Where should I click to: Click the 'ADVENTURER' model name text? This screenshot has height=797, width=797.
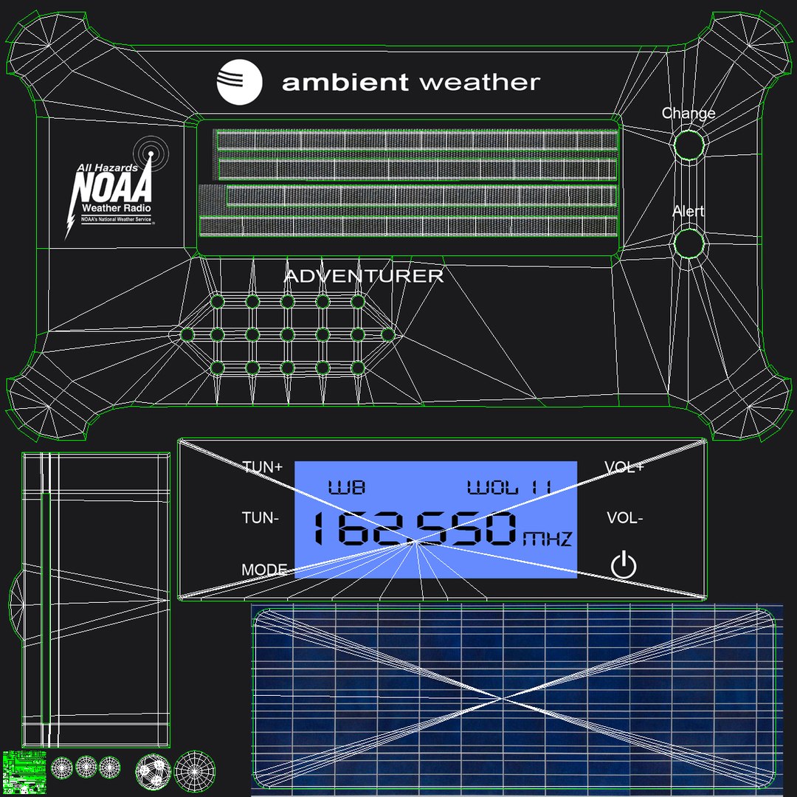(363, 276)
